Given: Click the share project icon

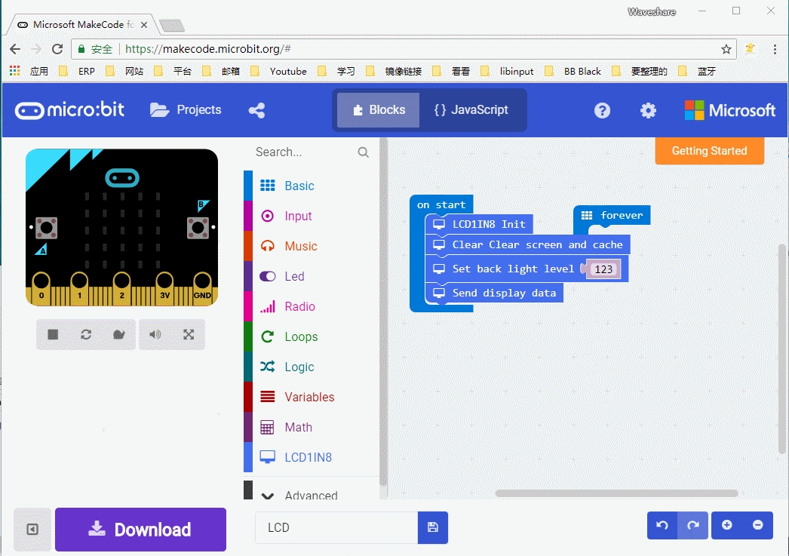Looking at the screenshot, I should coord(256,110).
